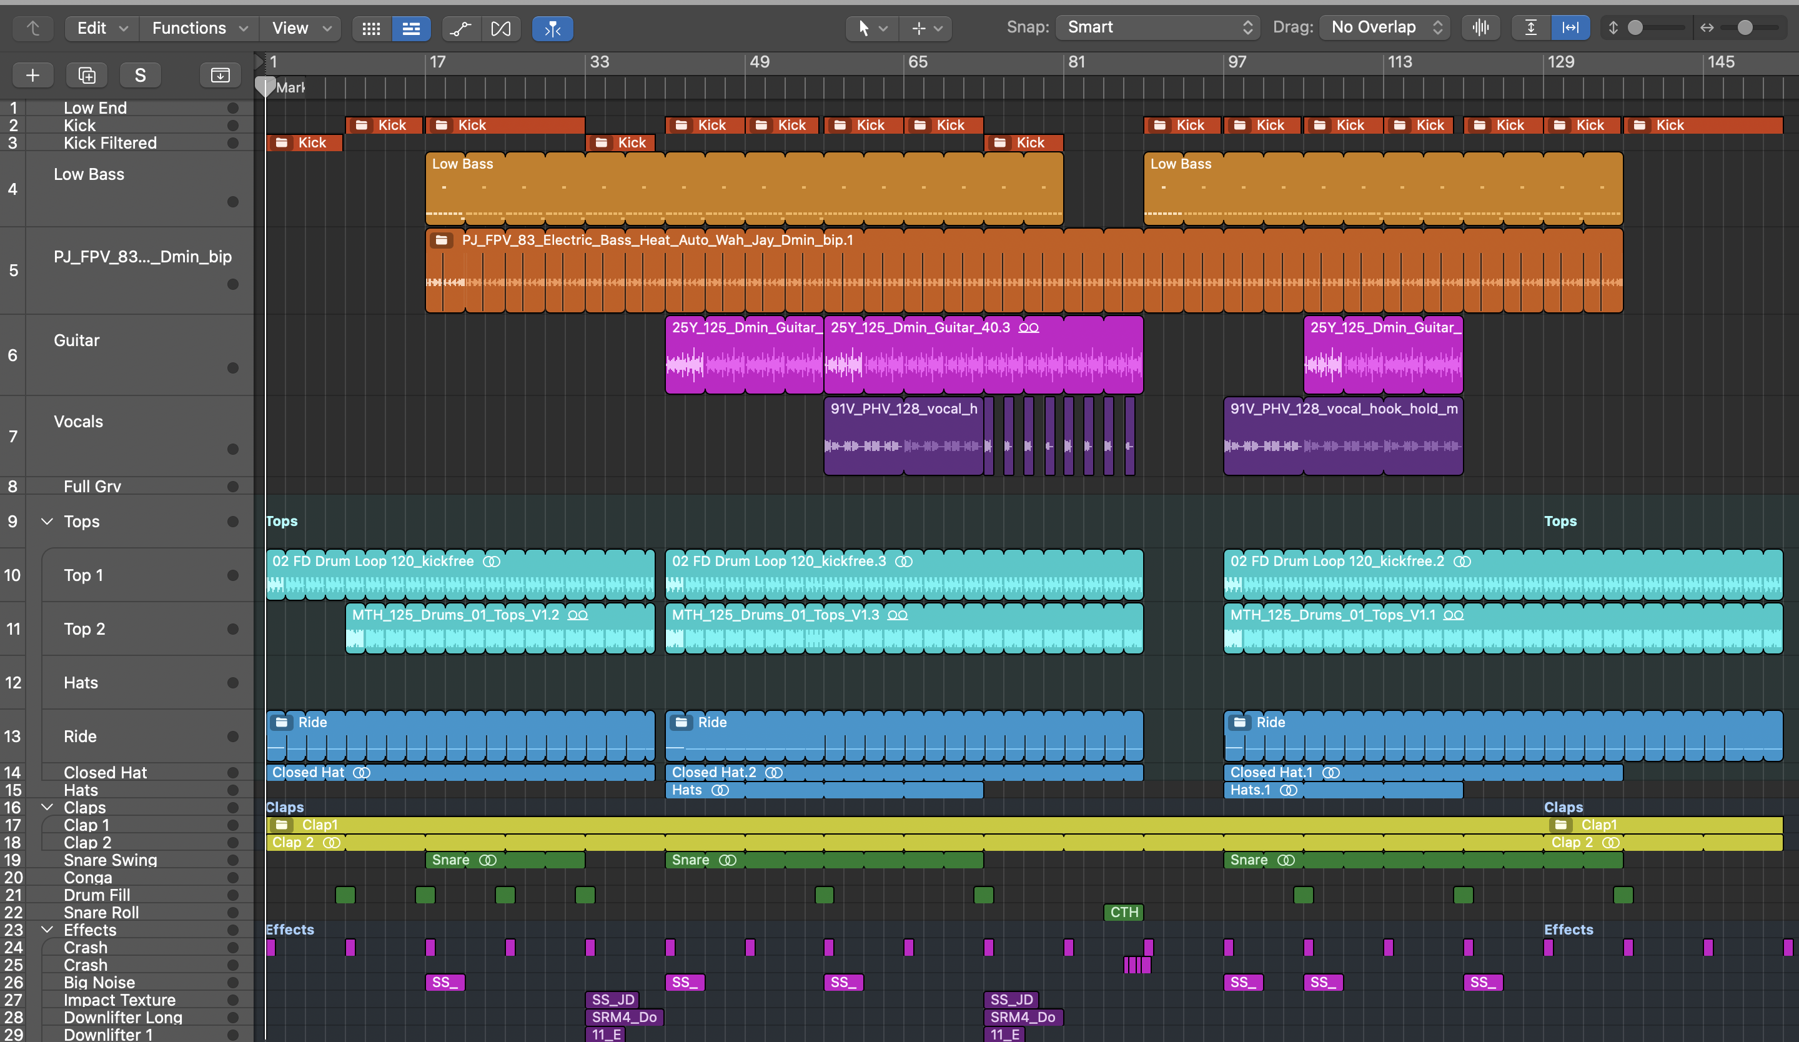Select the first SRM4_Do region
This screenshot has height=1042, width=1799.
pos(625,1017)
